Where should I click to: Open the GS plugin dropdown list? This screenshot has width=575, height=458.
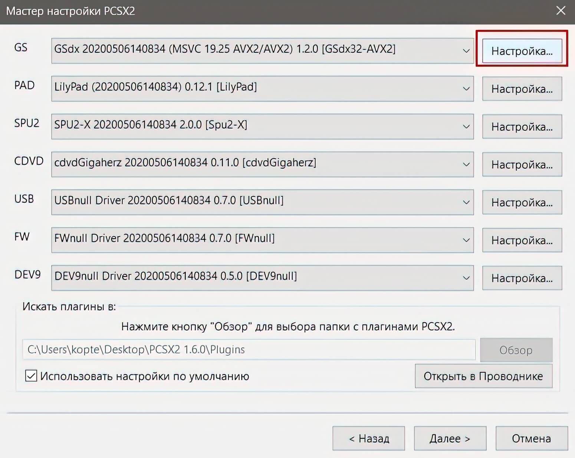(262, 50)
